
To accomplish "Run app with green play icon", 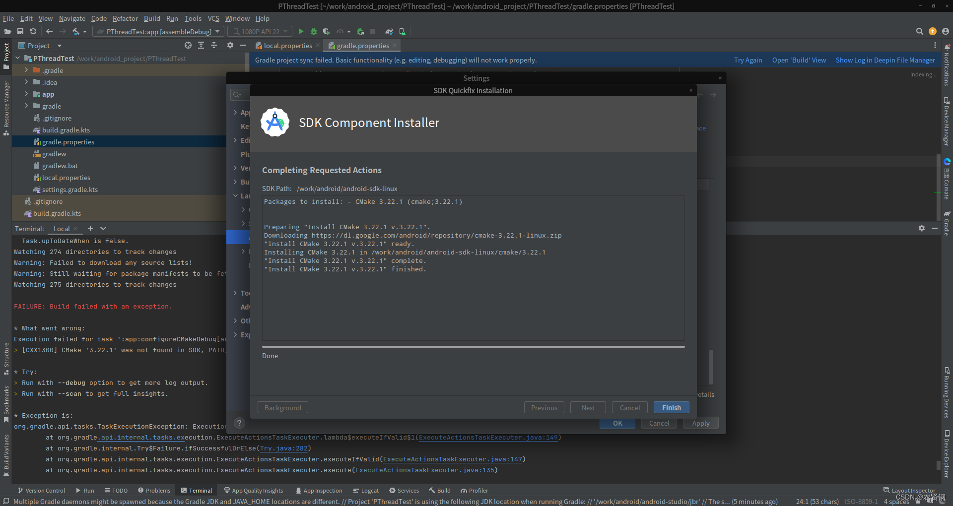I will (301, 31).
